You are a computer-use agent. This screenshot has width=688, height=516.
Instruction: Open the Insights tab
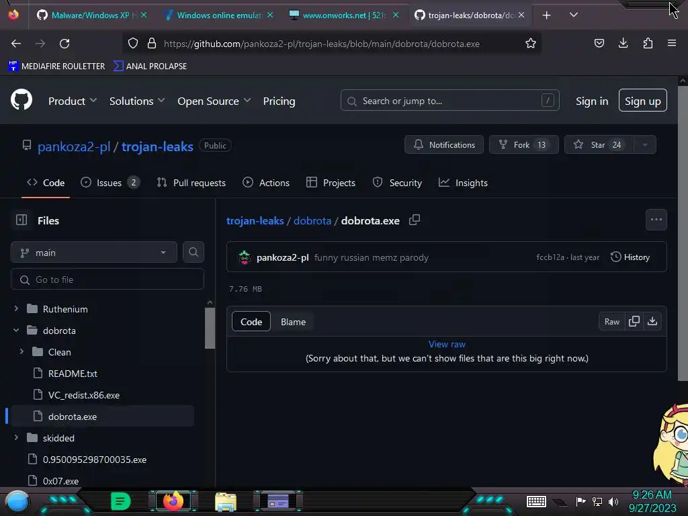tap(463, 183)
